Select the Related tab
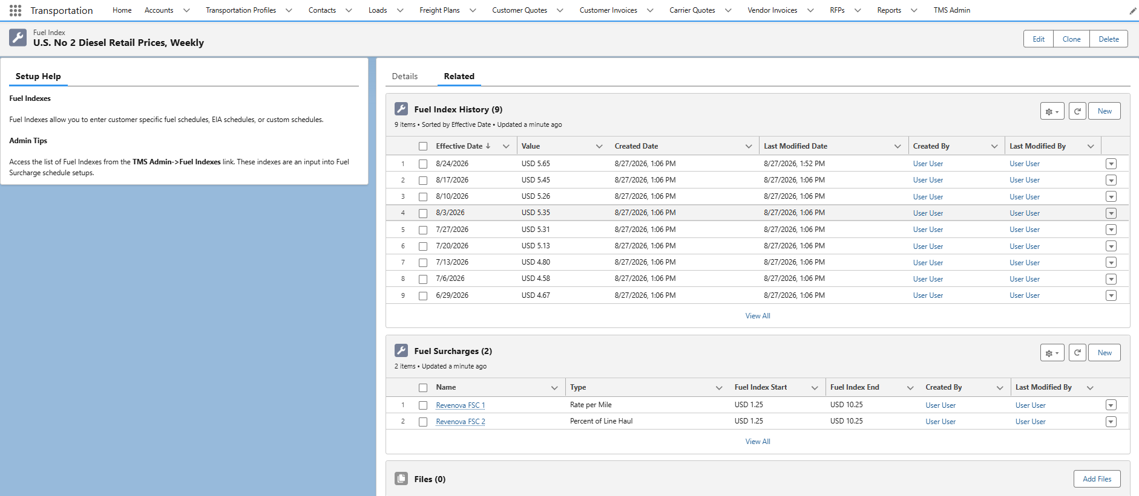 (459, 76)
